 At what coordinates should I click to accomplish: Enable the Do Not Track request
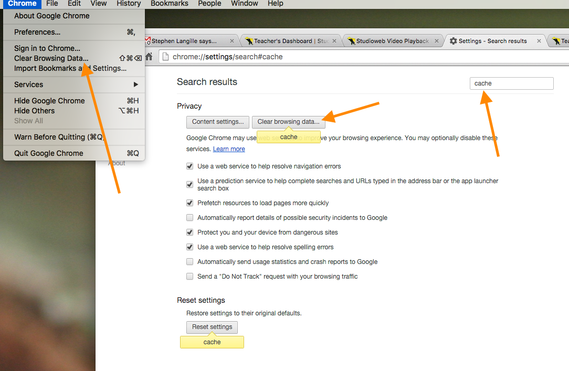coord(190,277)
